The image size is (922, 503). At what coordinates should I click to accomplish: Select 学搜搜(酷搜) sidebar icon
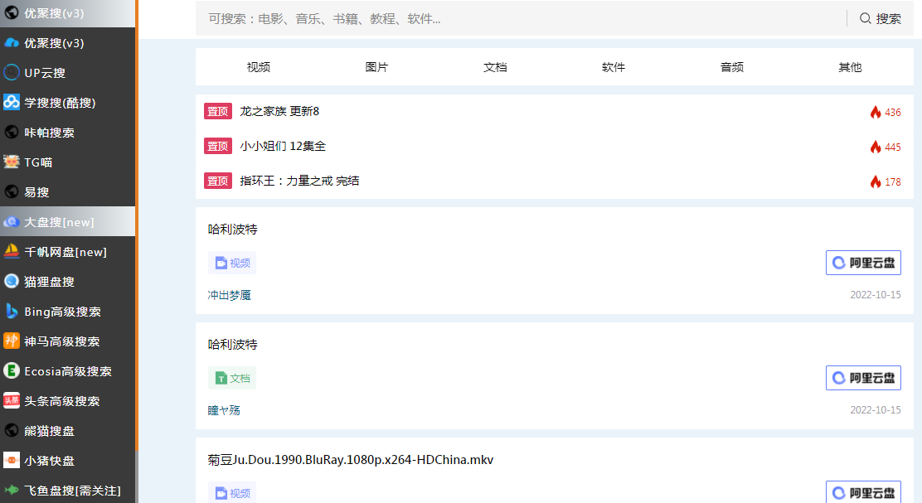(12, 102)
